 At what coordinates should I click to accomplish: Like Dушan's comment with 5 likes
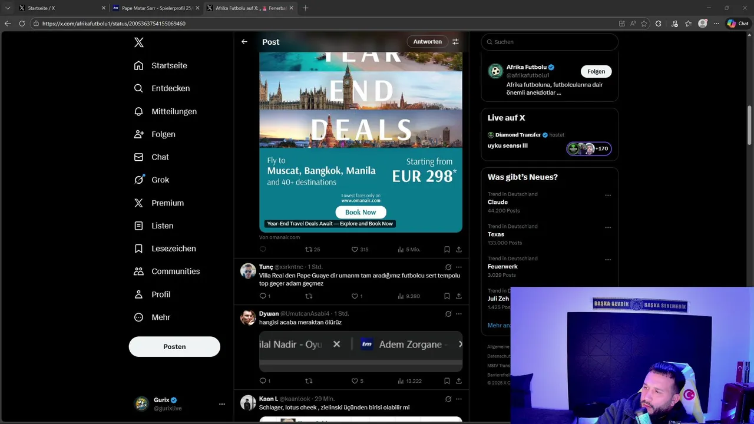[x=357, y=381]
